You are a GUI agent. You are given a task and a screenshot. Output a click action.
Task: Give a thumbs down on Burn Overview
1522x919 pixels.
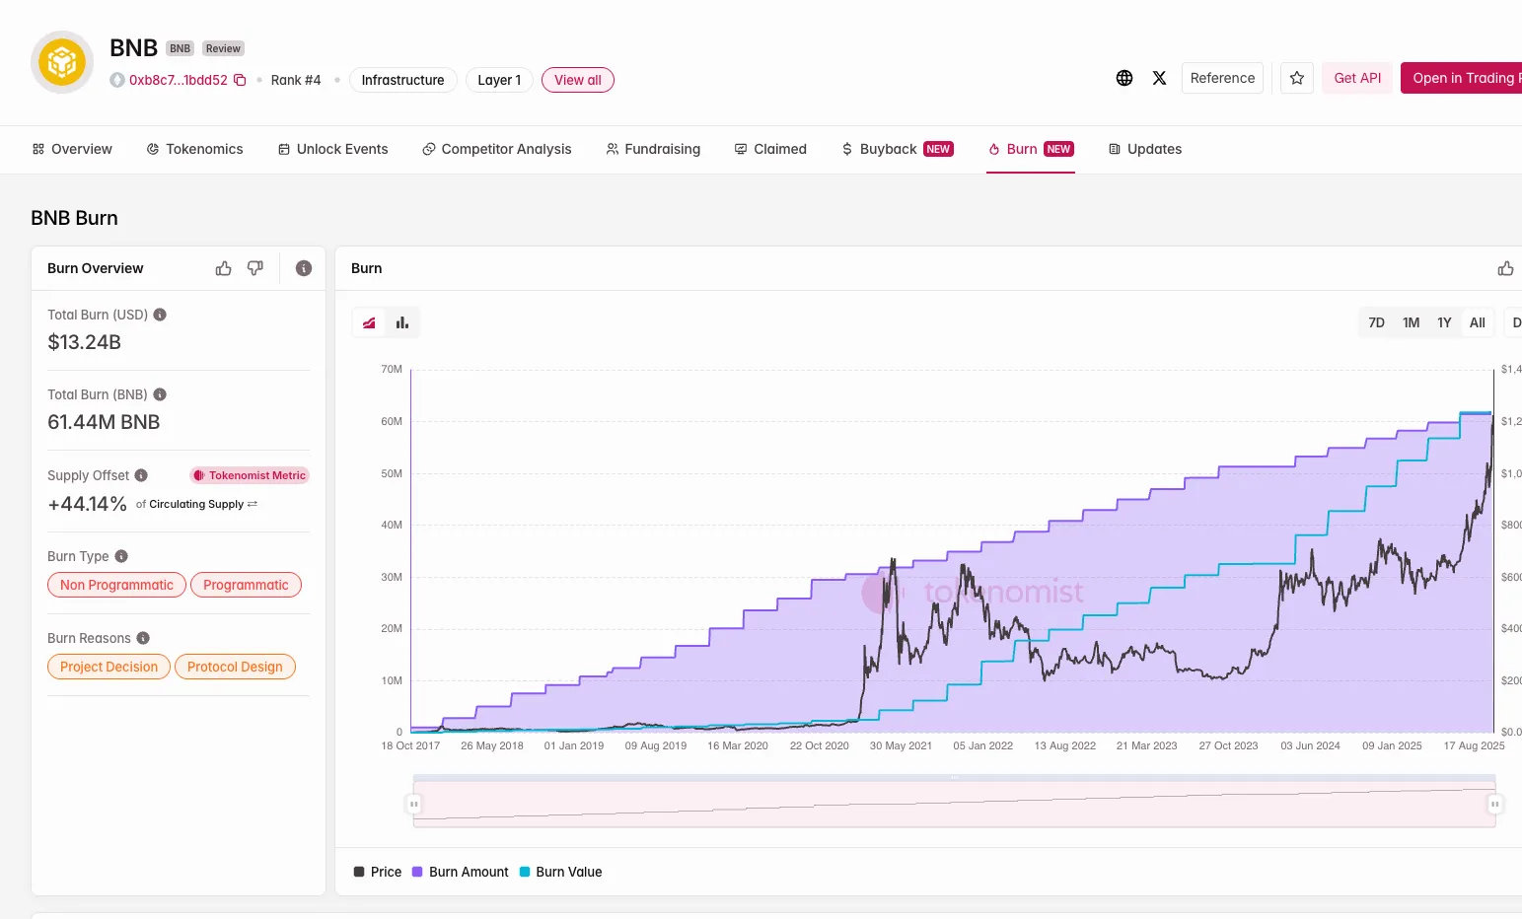[x=255, y=267]
